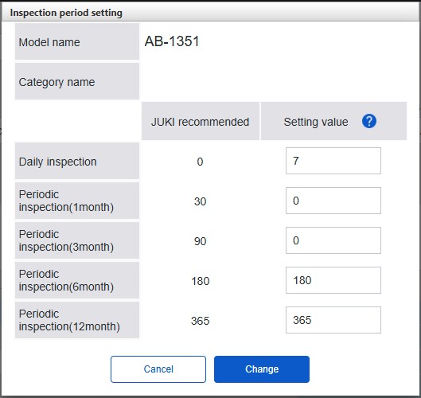Screen dimensions: 421x398
Task: Click the 12month inspection field showing 365
Action: coord(333,320)
